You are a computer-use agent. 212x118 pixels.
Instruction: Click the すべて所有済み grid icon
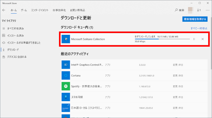click(4, 28)
